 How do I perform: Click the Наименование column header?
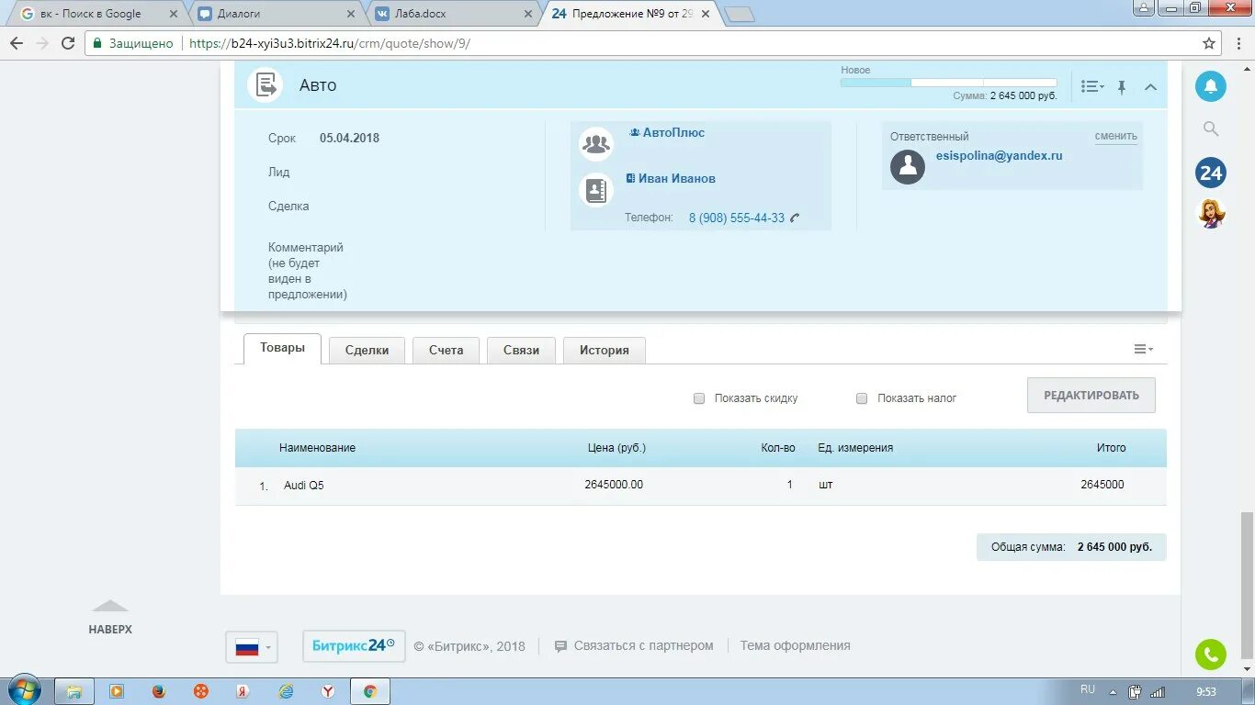click(x=317, y=448)
